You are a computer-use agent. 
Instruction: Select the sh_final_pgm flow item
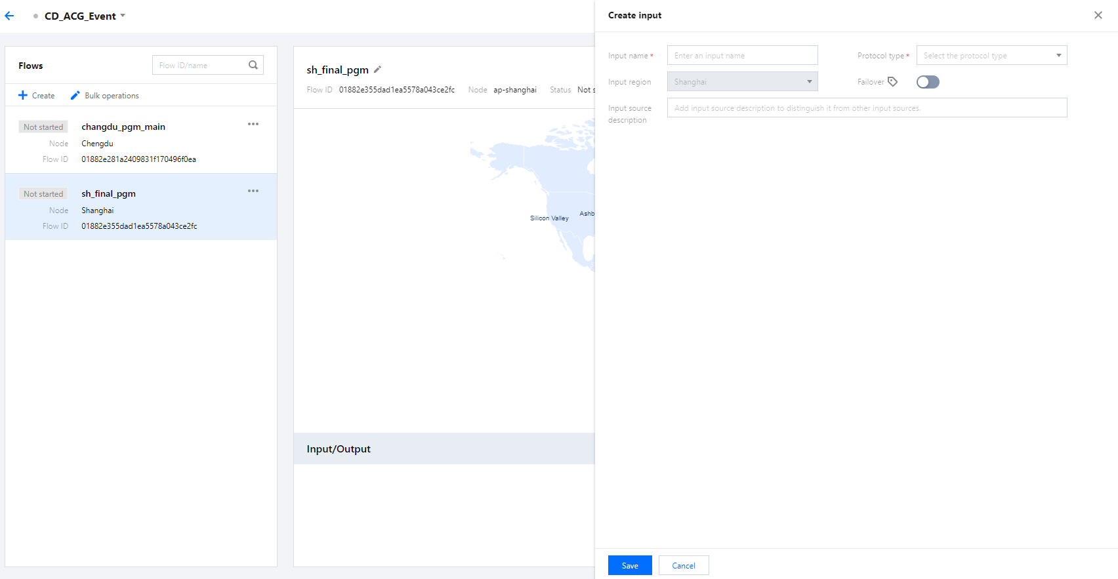point(109,194)
